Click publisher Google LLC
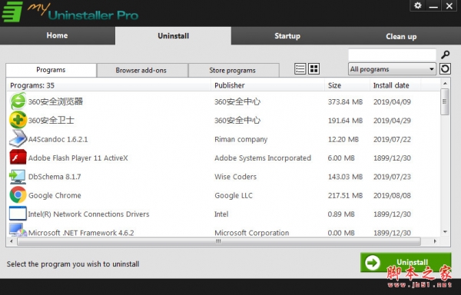The image size is (461, 295). (234, 195)
